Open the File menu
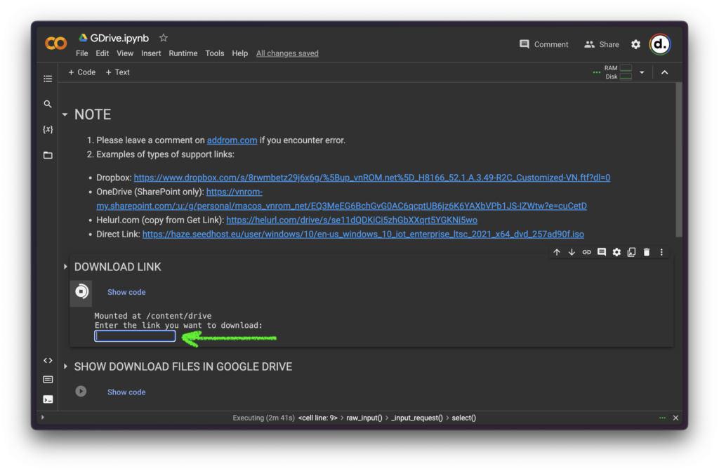719x471 pixels. coord(82,53)
